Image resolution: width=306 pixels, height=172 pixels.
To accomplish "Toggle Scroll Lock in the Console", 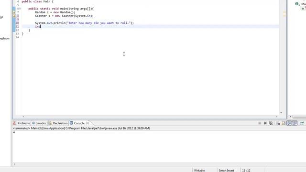I will tap(284, 123).
